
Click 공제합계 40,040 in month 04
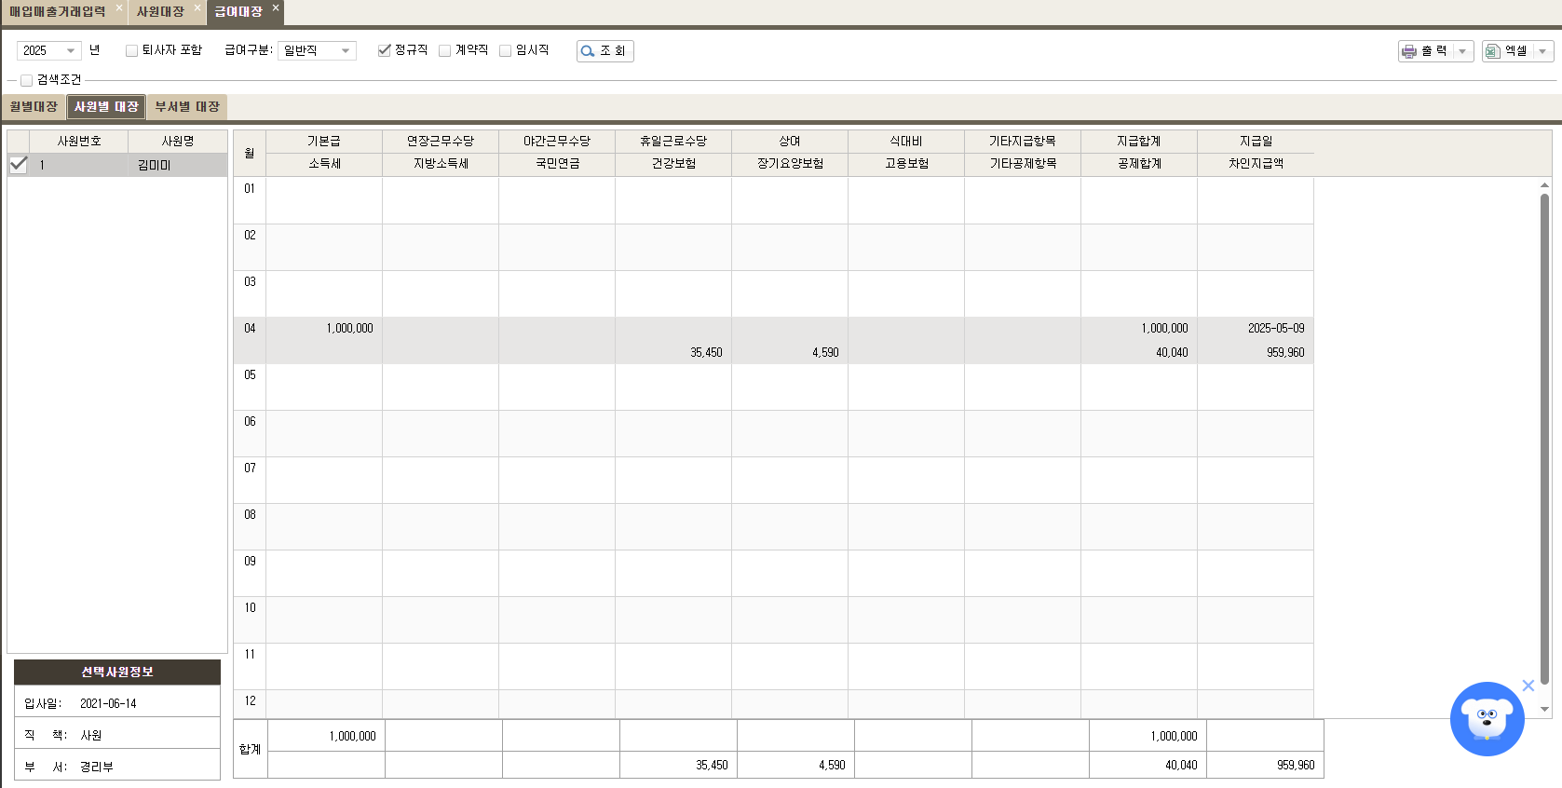click(1172, 353)
